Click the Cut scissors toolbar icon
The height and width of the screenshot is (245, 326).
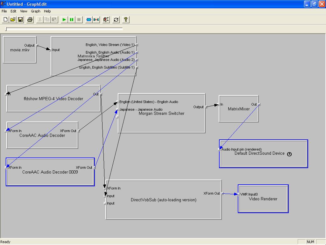(39, 19)
